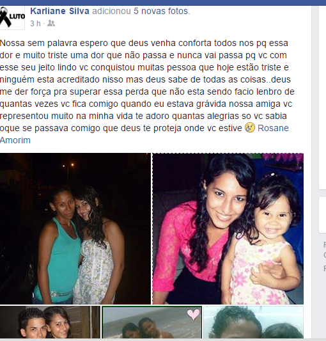Click the 3 h post timestamp
The height and width of the screenshot is (341, 326).
(x=35, y=24)
